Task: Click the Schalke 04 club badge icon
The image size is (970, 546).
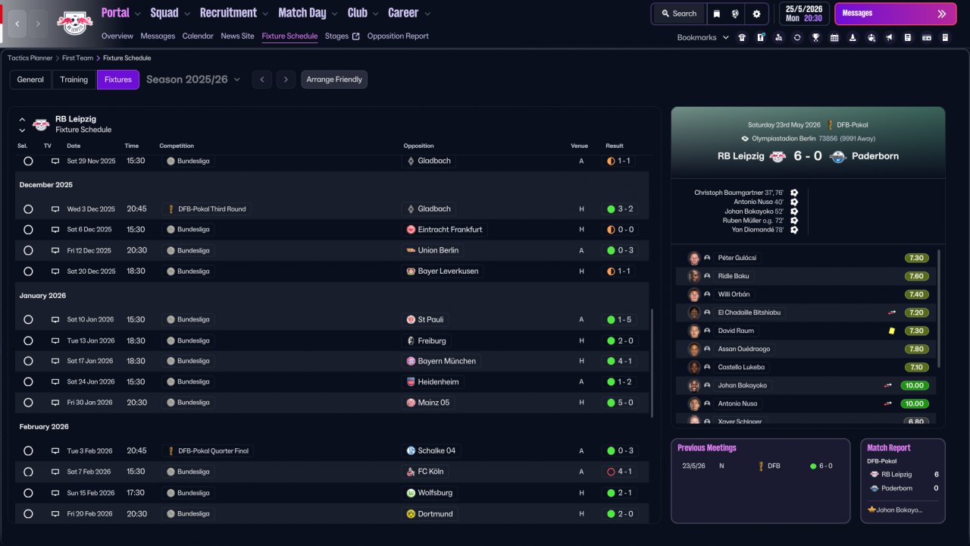Action: (411, 450)
